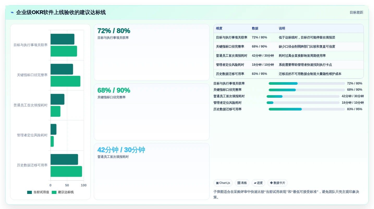The width and height of the screenshot is (374, 209).
Task: Click dark bar for 历史数据迁移可用率 in chart
Action: (64, 159)
